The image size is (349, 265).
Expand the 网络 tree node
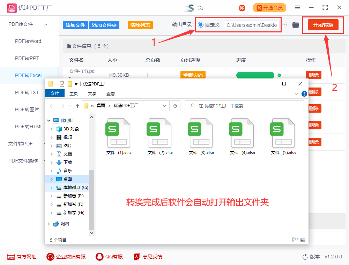48,224
